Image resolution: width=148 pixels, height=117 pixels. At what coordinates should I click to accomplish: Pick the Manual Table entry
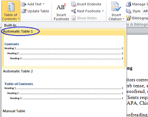(14, 111)
